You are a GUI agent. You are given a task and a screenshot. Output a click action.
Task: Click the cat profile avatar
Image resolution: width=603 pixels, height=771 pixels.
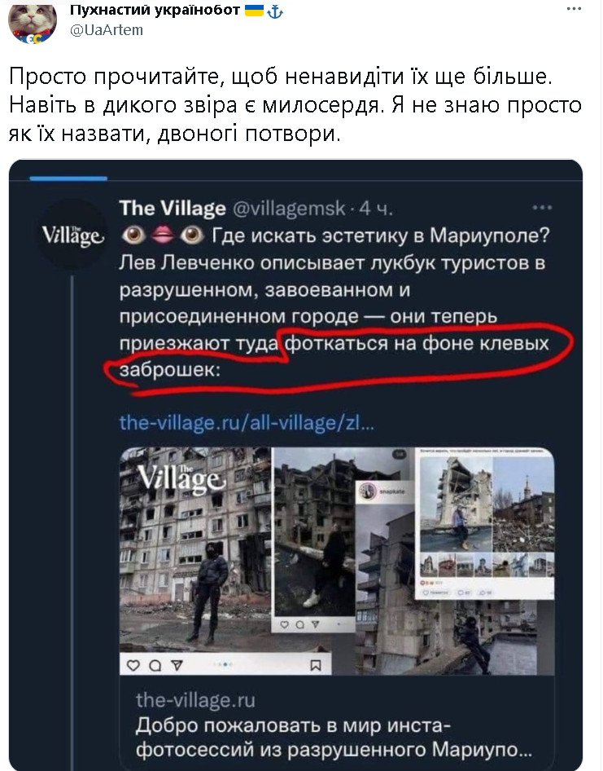click(33, 23)
